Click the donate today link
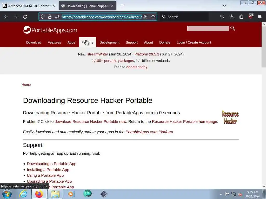This screenshot has height=199, width=266. coord(137,67)
